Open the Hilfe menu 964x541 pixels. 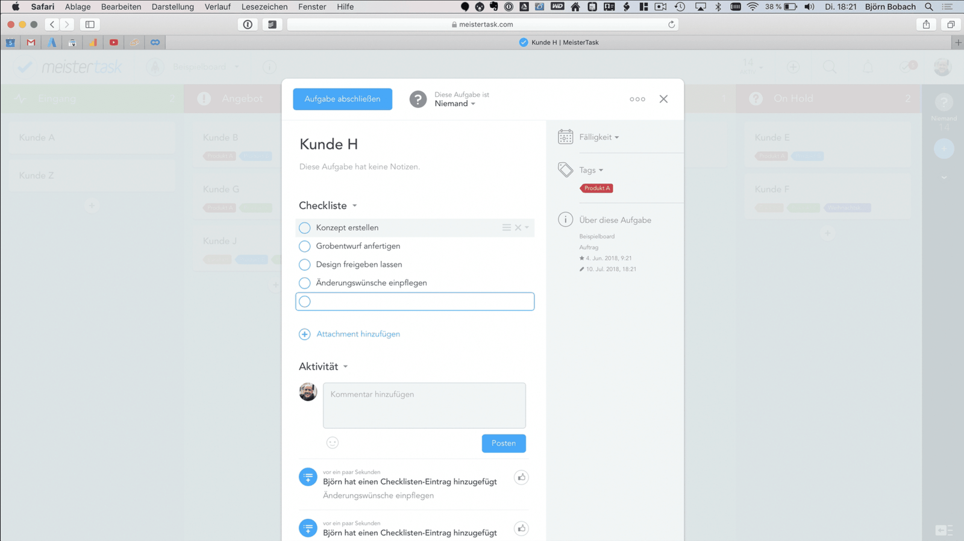coord(345,7)
